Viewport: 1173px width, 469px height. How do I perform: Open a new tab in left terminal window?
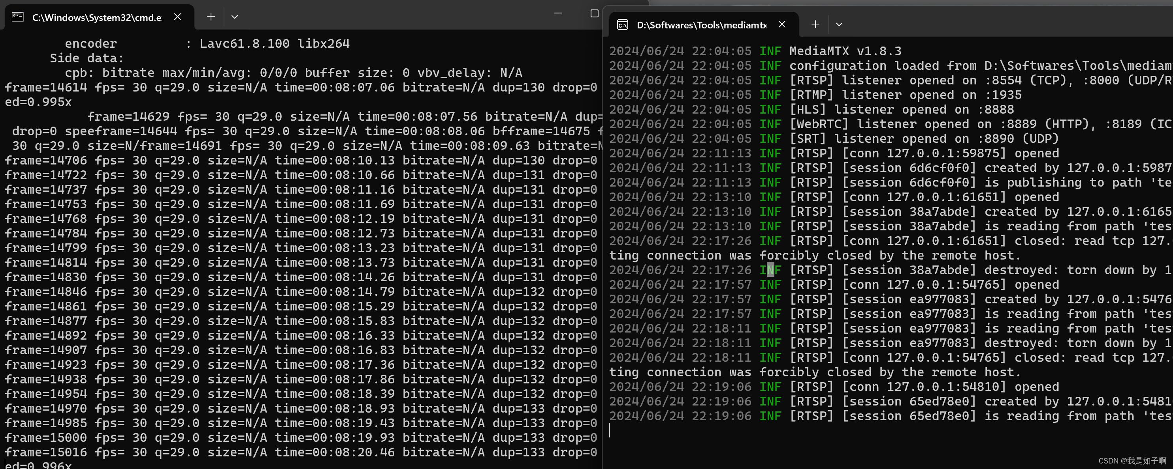[x=211, y=17]
